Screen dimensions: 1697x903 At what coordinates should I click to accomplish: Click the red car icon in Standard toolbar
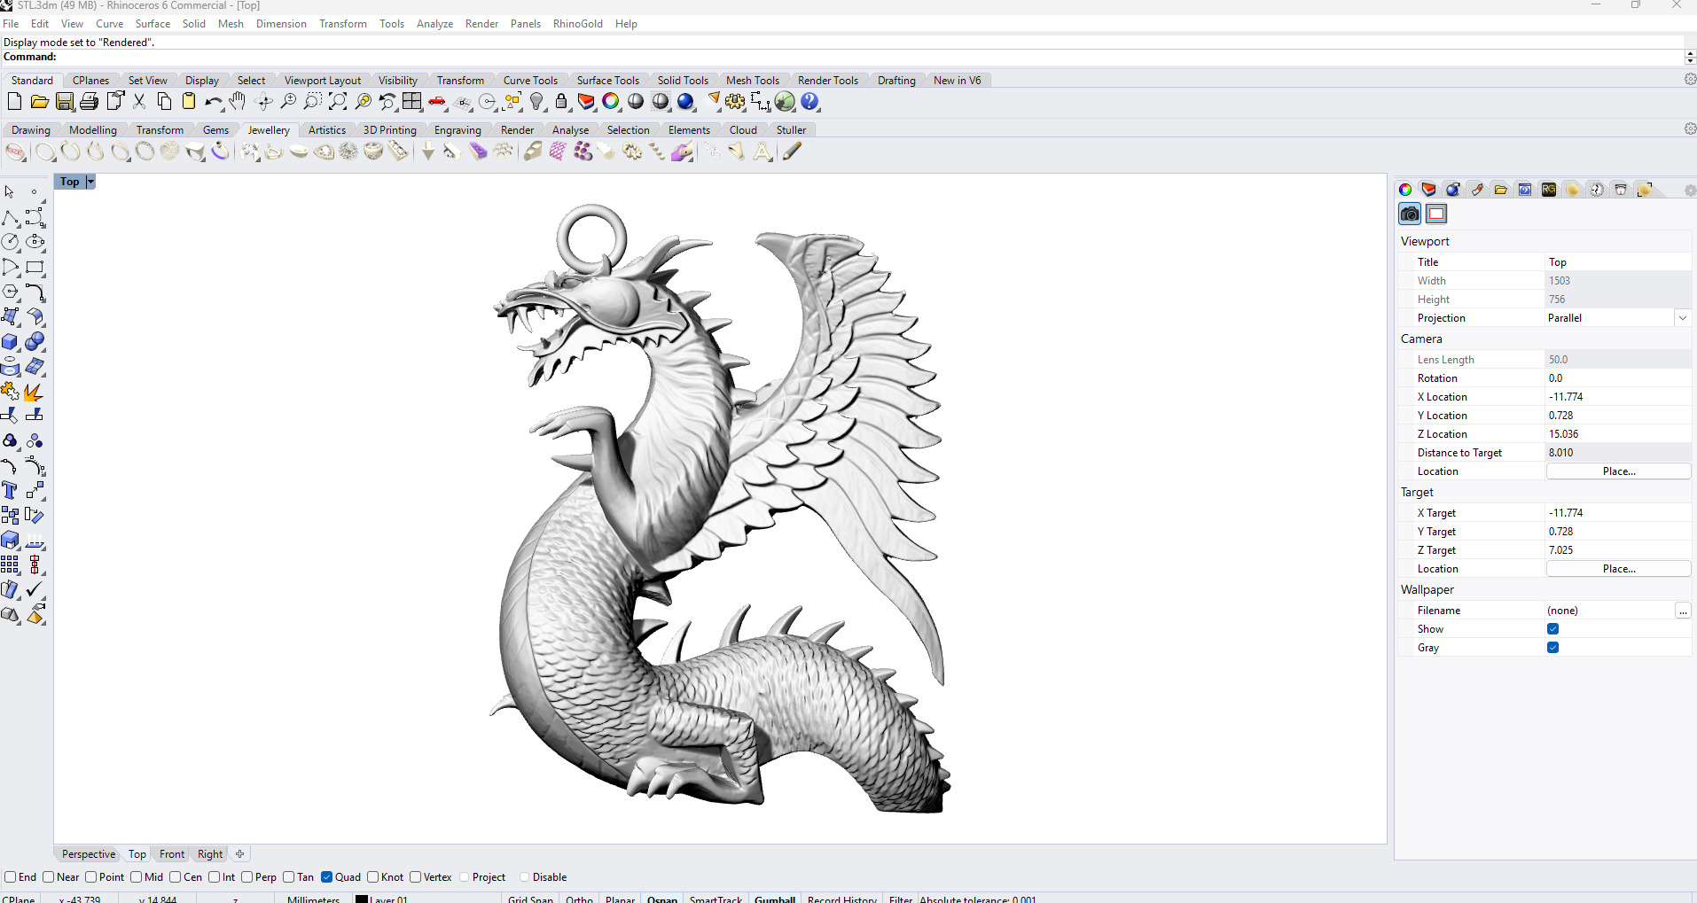click(x=437, y=102)
